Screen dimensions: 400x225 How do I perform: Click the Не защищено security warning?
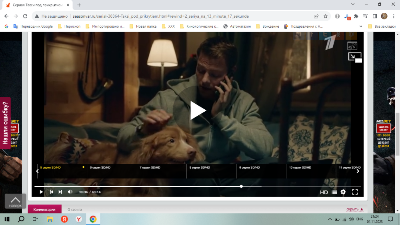tap(52, 16)
